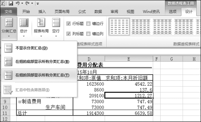Screen dimensions: 201x122
Task: Undo the last action
Action: (x=18, y=4)
